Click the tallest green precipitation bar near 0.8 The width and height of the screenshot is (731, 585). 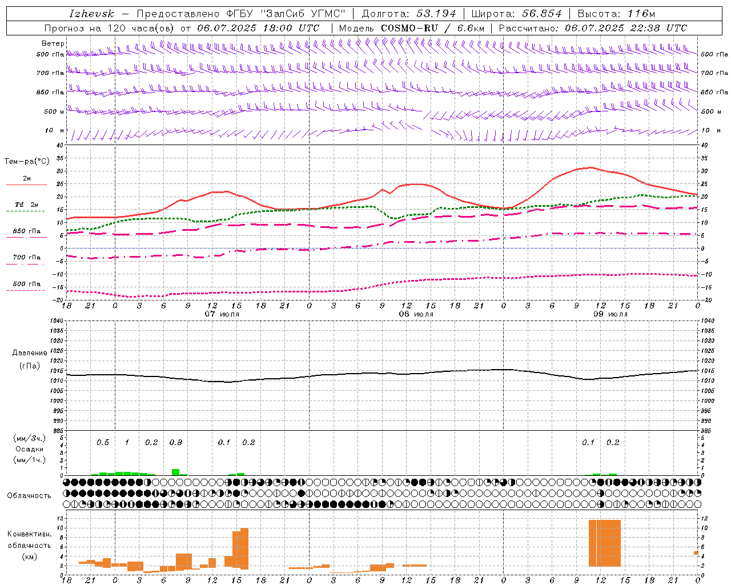coord(176,472)
